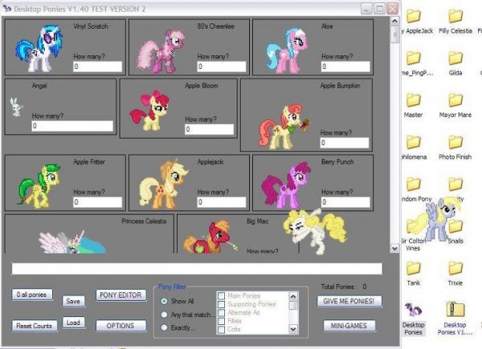Click the wide white text box

pos(197,269)
